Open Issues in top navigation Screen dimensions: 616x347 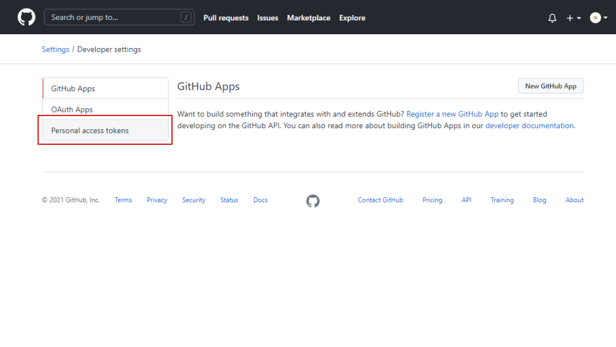coord(268,18)
